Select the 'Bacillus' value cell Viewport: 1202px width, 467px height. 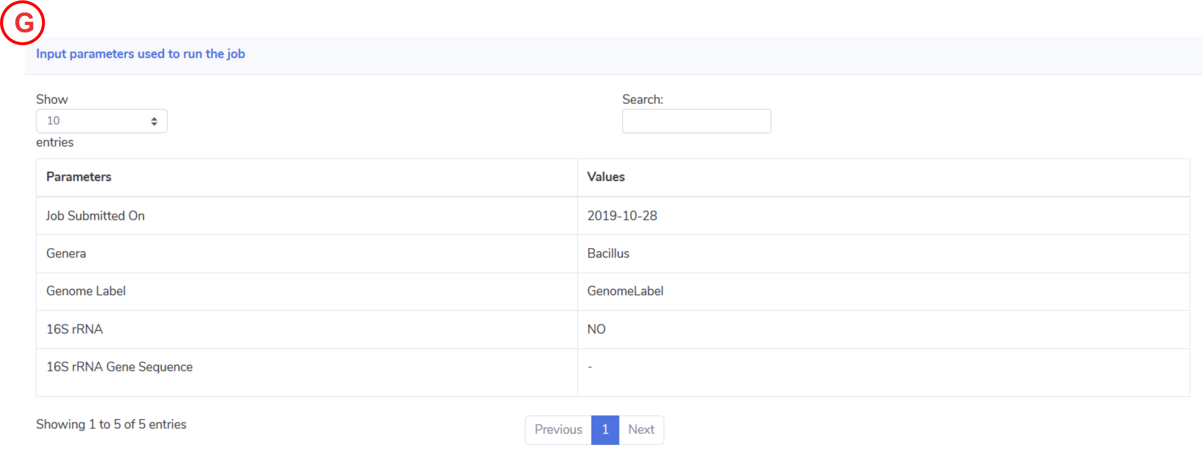(x=883, y=253)
